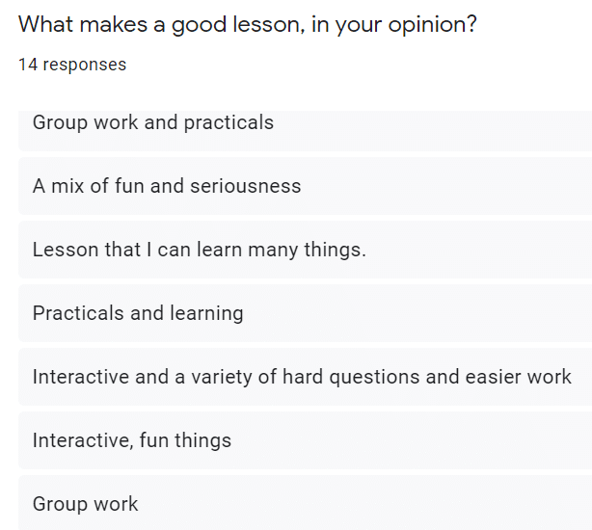592x530 pixels.
Task: Select the "Practicals and learning" response
Action: point(138,313)
